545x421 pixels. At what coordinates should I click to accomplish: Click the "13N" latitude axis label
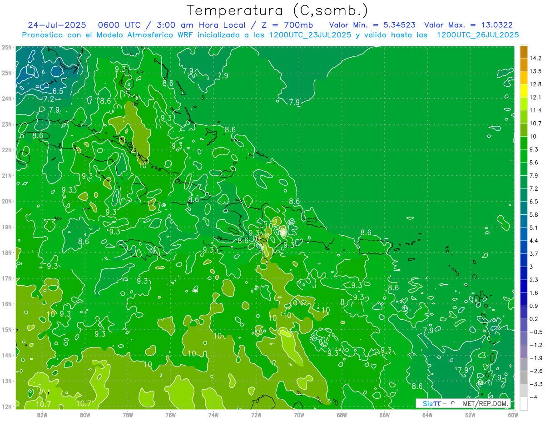point(6,381)
